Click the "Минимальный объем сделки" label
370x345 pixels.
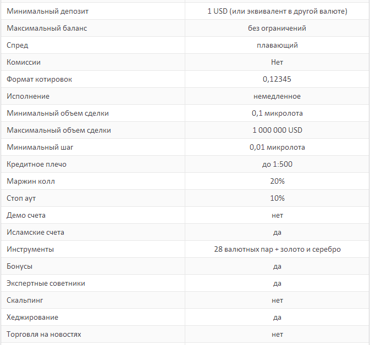point(58,113)
